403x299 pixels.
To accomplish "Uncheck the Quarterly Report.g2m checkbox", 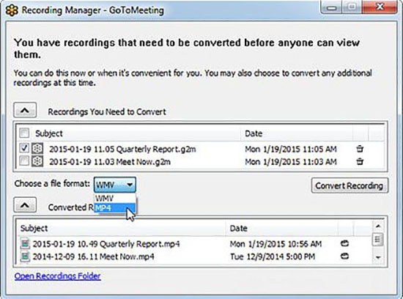I will (x=24, y=148).
